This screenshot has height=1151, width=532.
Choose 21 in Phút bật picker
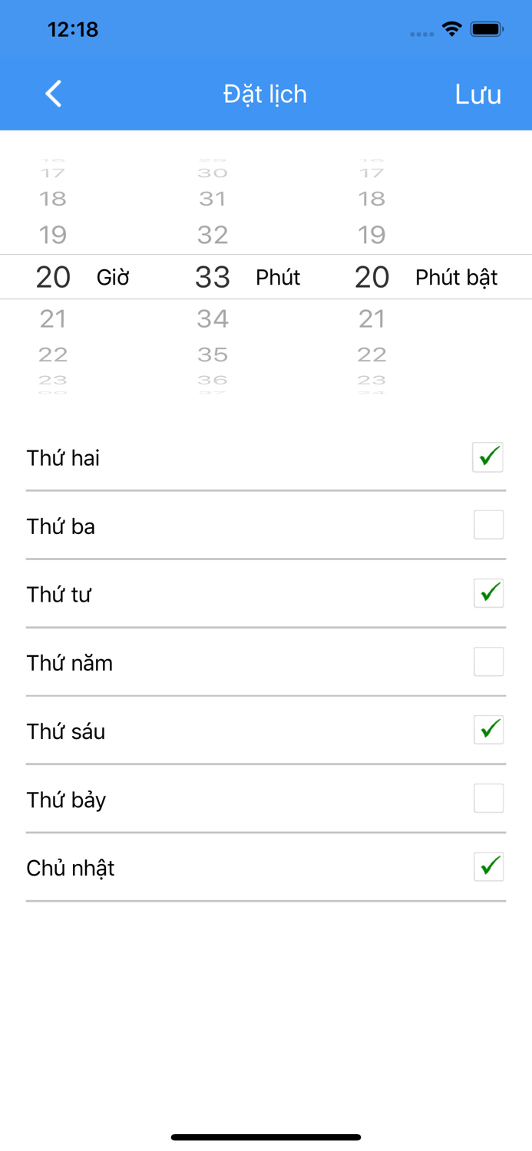(x=372, y=318)
